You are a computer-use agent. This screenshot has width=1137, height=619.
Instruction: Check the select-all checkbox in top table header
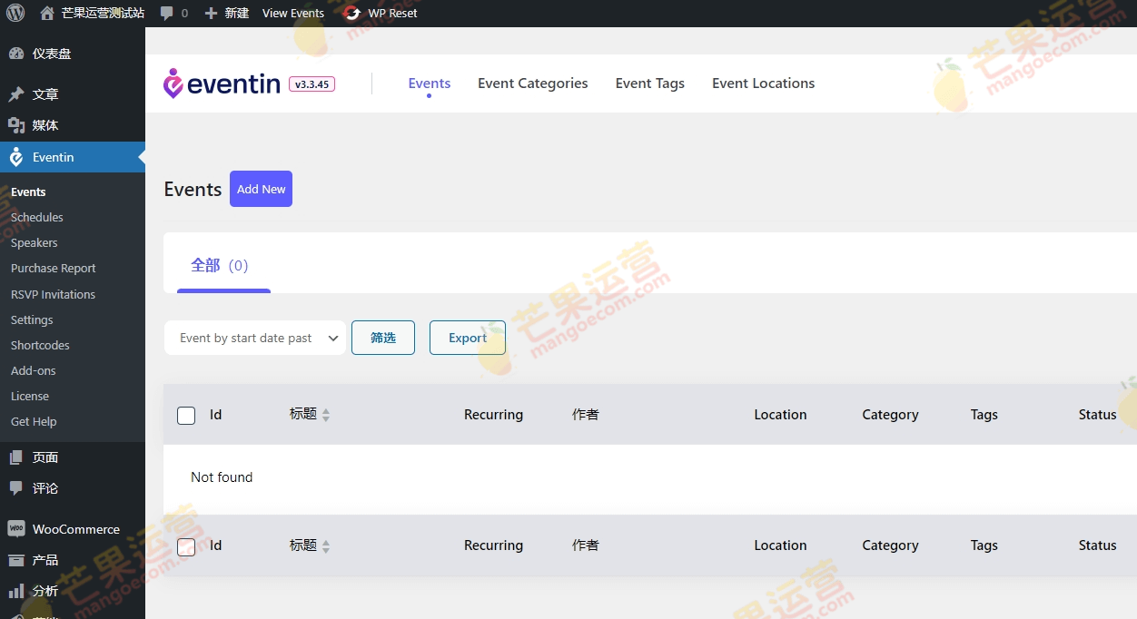tap(186, 415)
